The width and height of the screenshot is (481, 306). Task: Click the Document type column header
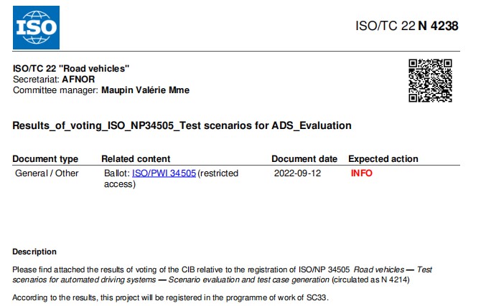pyautogui.click(x=45, y=159)
